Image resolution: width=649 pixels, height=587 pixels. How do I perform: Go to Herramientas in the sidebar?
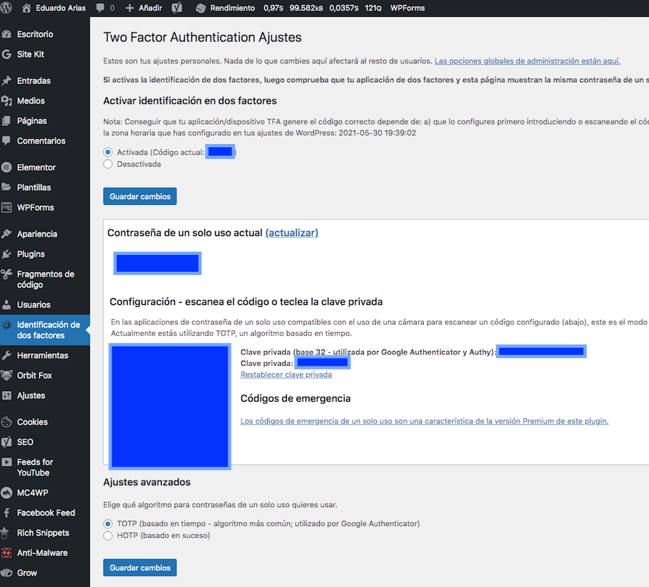point(42,355)
